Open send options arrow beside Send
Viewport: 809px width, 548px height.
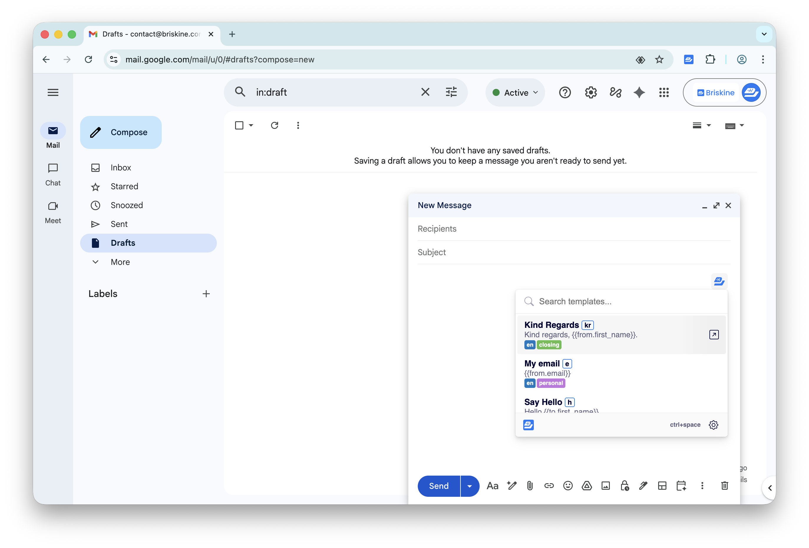point(470,486)
